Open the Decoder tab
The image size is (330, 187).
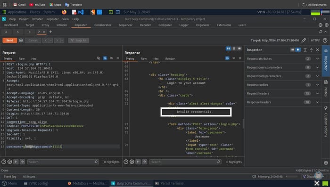[145, 25]
